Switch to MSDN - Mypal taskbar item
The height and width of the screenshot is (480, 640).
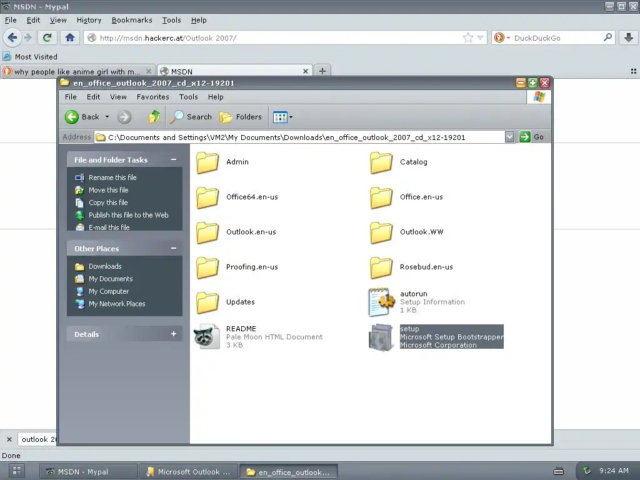(x=89, y=471)
